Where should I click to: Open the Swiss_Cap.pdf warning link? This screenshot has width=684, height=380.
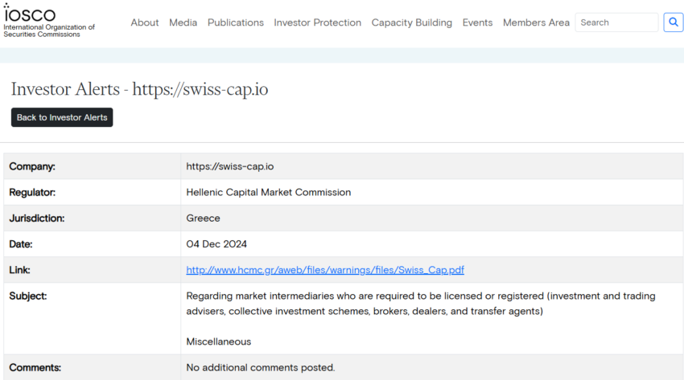325,270
